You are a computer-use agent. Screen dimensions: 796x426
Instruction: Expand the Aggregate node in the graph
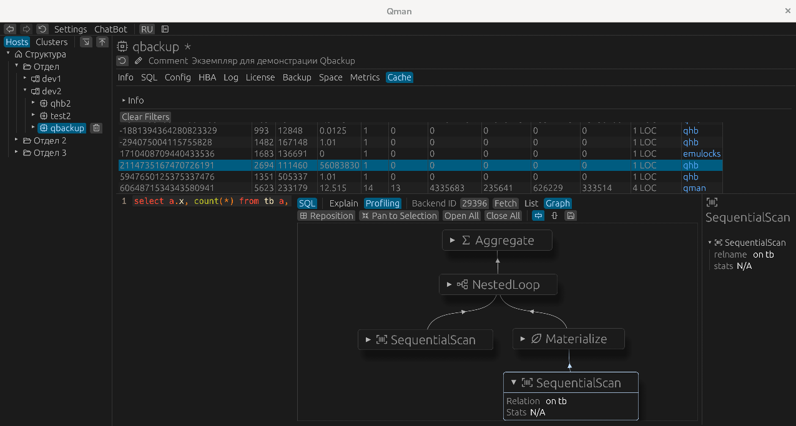tap(451, 240)
